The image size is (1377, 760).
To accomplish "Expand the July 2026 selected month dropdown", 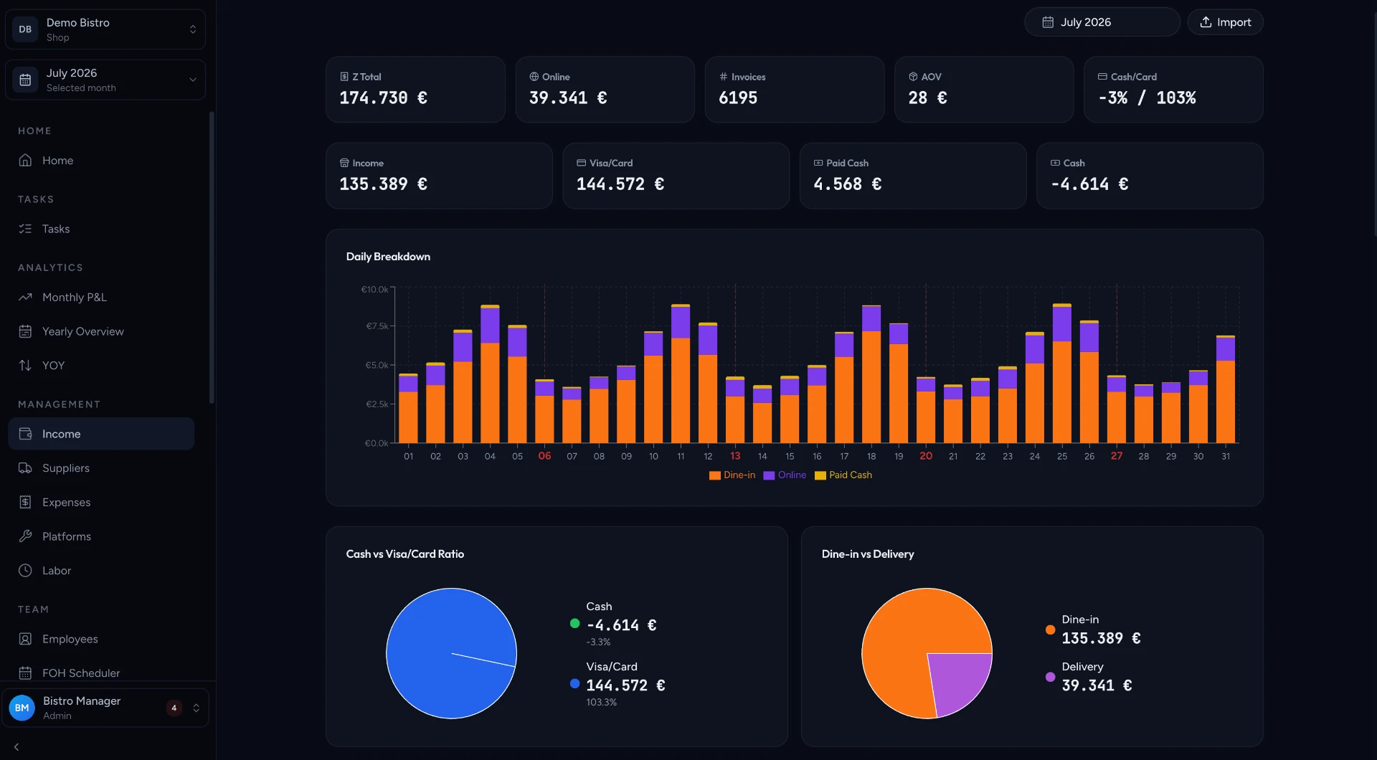I will [105, 80].
